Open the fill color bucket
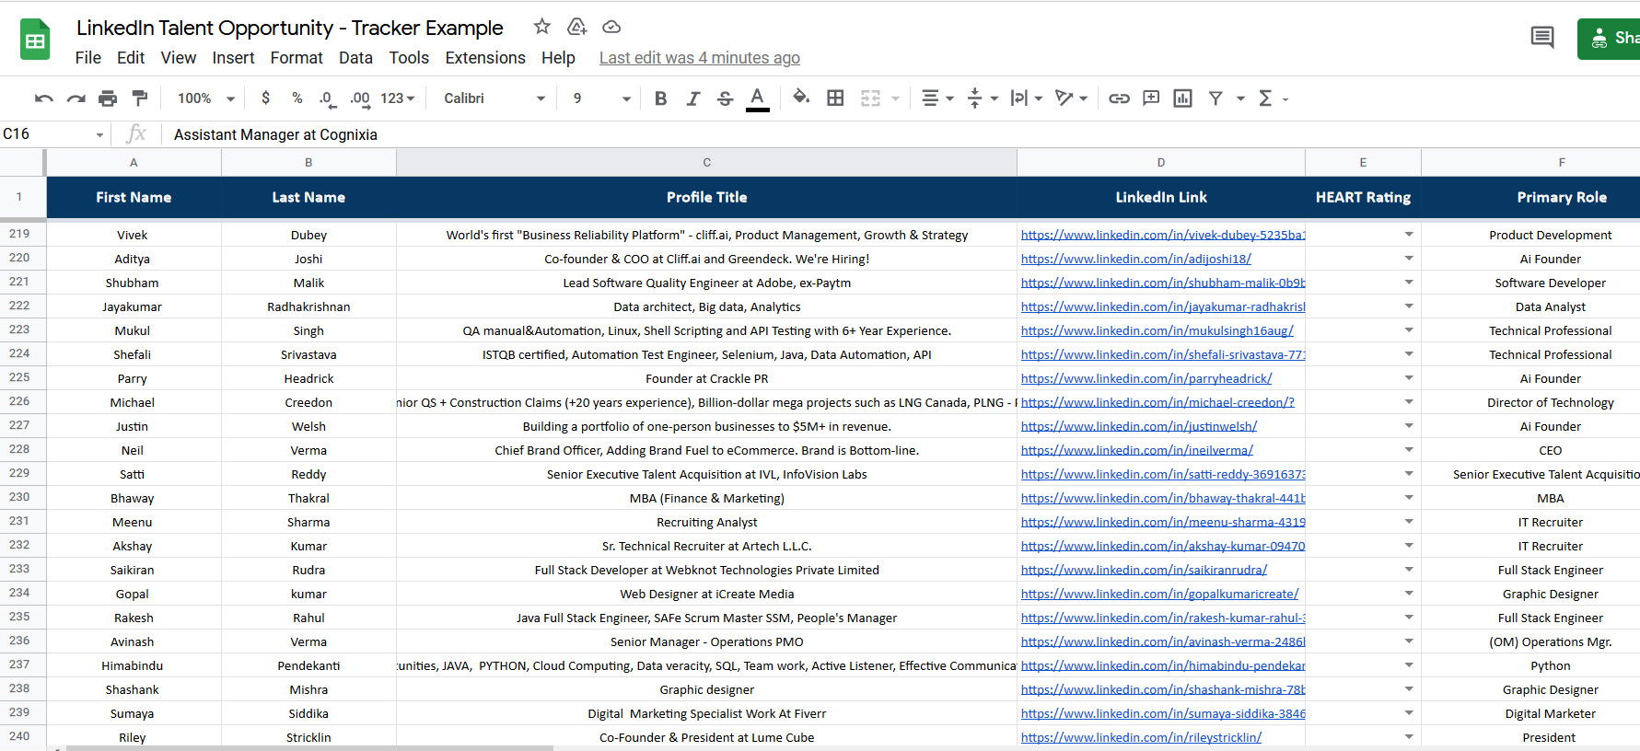The width and height of the screenshot is (1640, 751). click(801, 98)
